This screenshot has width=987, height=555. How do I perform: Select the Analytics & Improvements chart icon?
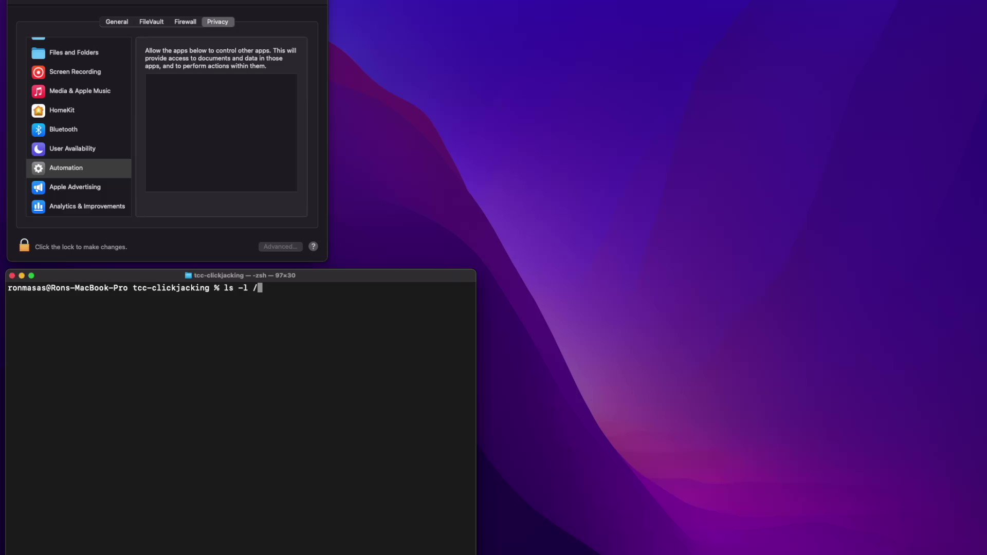coord(39,207)
